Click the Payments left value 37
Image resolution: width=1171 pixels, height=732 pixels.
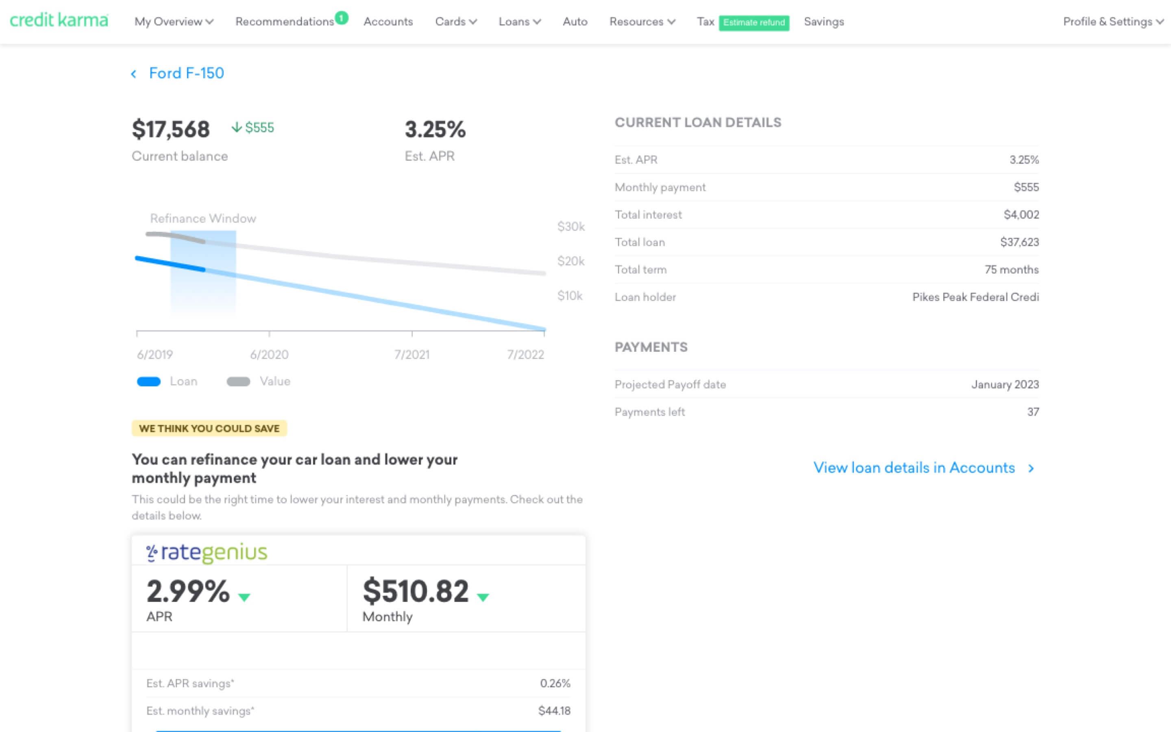(x=1033, y=412)
